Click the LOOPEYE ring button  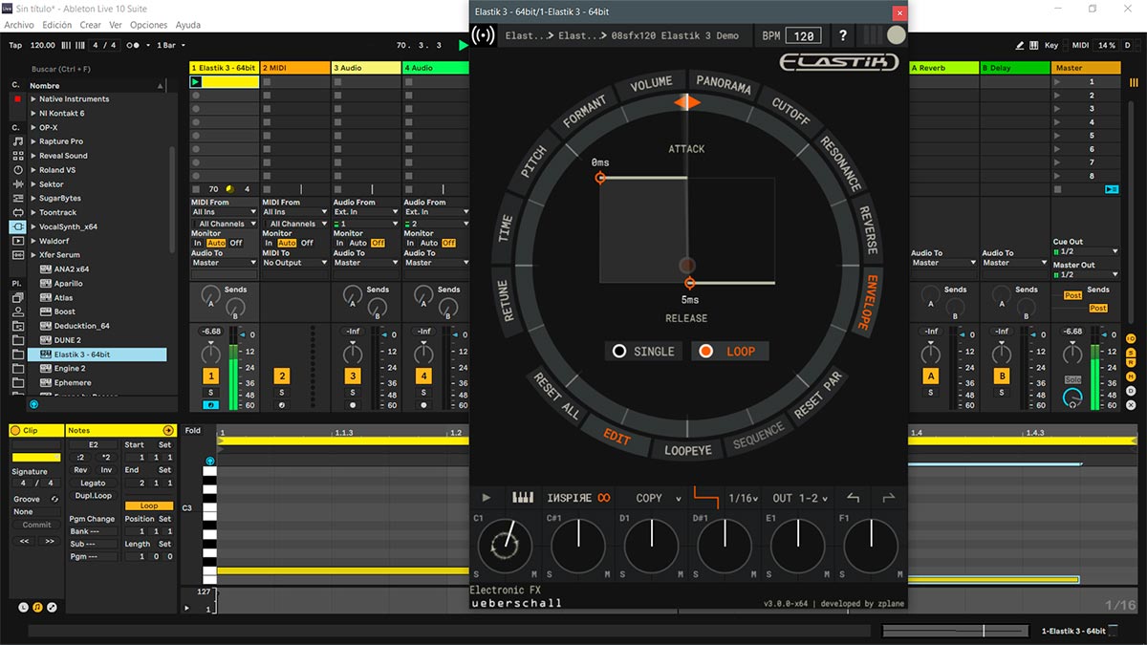[688, 450]
